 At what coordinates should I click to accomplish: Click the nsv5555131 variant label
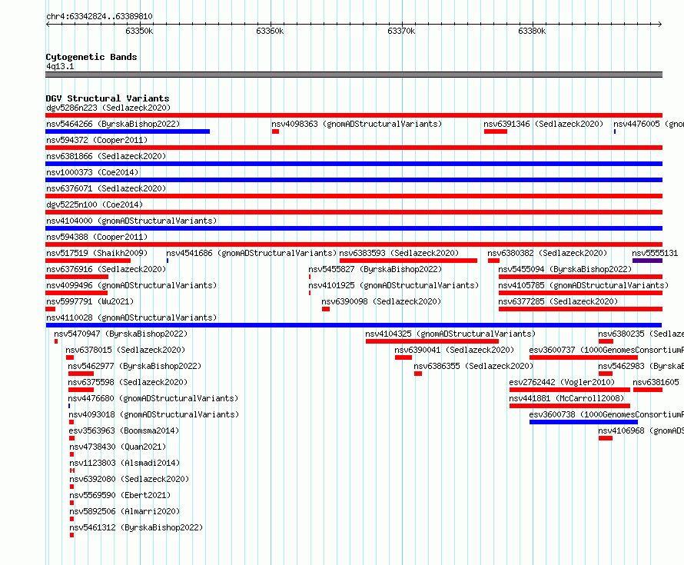(655, 253)
